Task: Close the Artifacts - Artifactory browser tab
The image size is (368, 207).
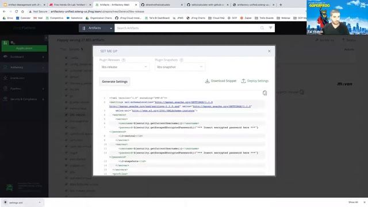Action: 136,5
